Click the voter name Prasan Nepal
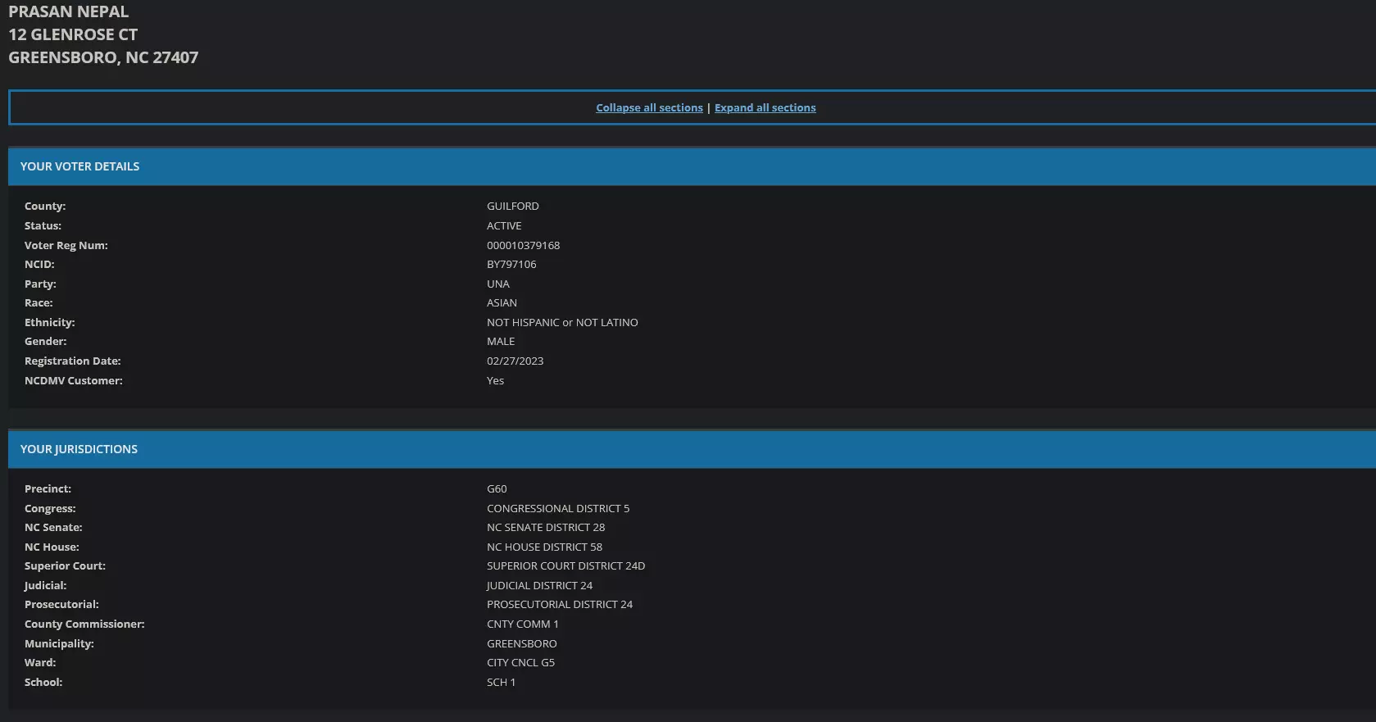The image size is (1376, 722). (69, 11)
